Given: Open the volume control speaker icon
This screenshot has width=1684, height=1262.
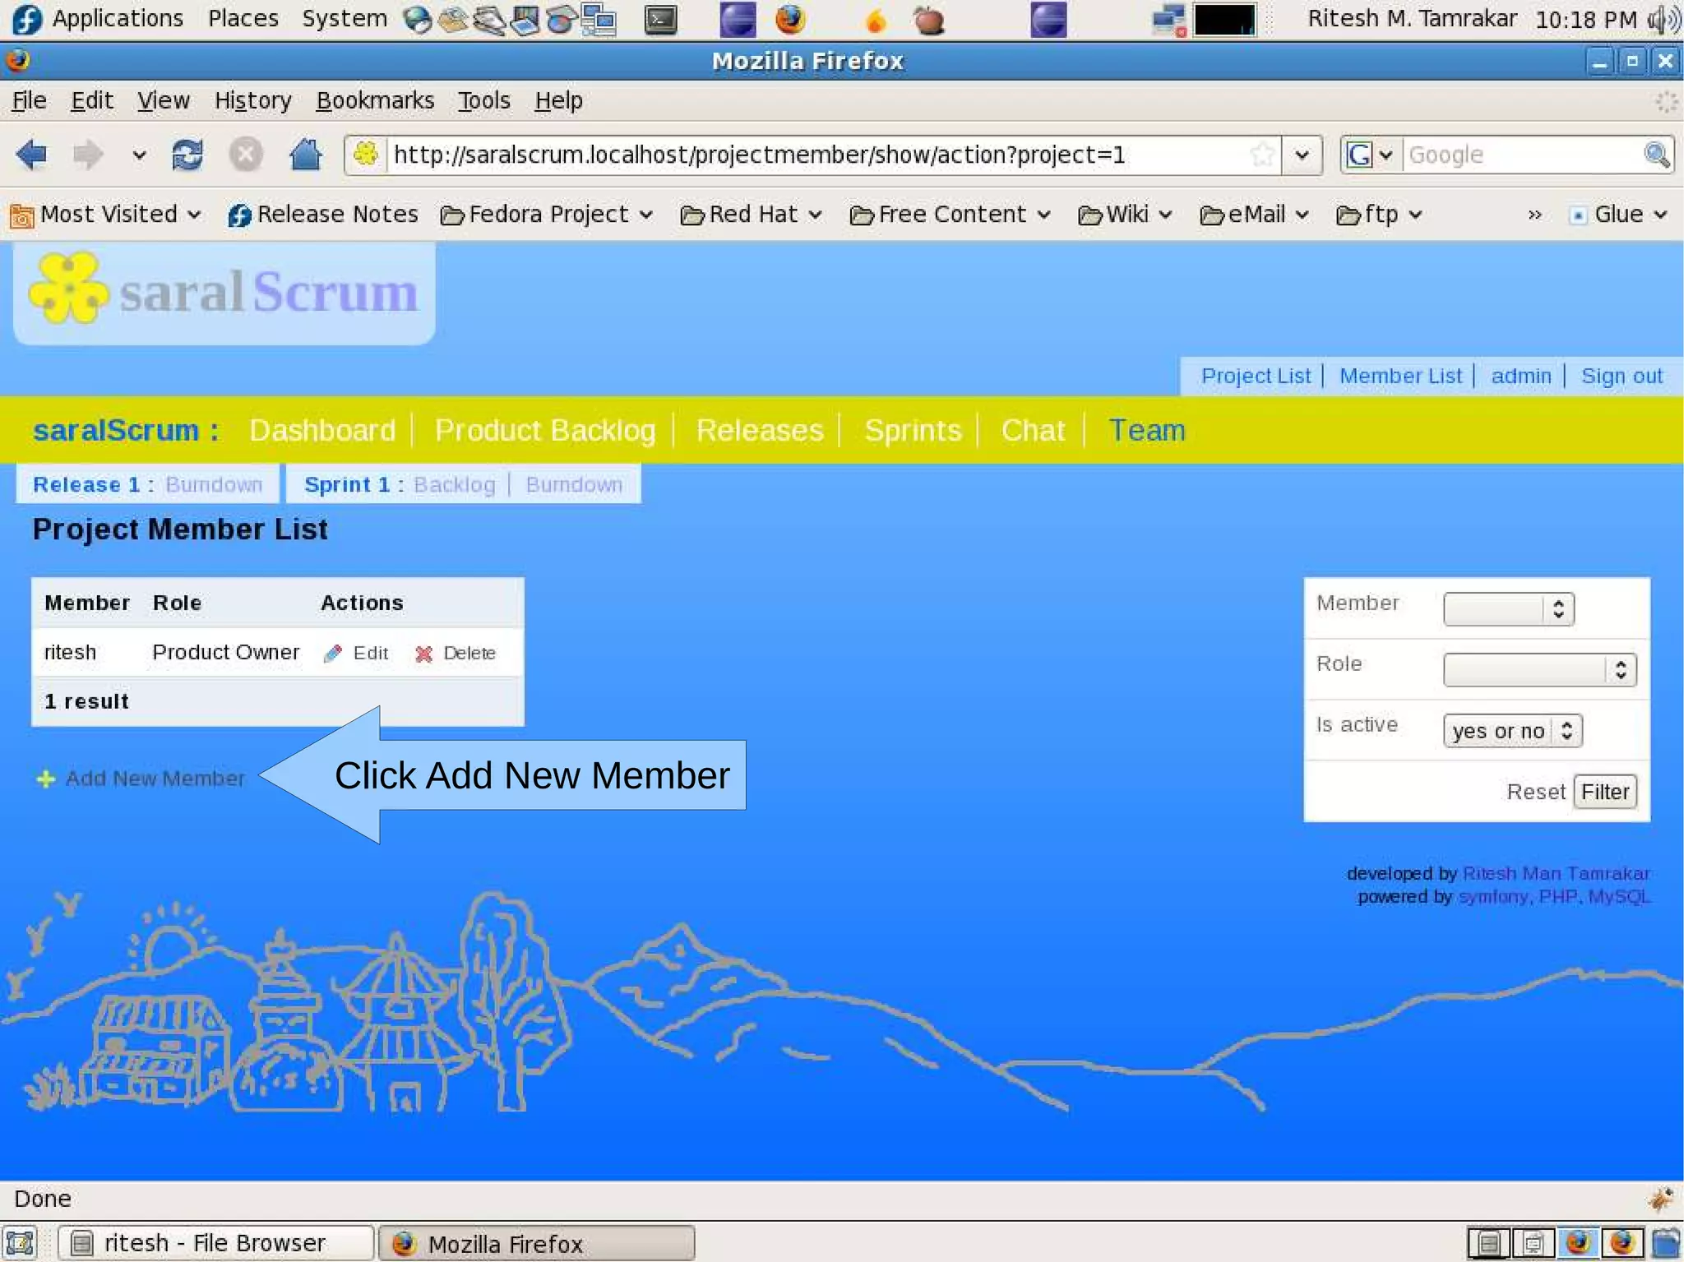Looking at the screenshot, I should point(1665,19).
